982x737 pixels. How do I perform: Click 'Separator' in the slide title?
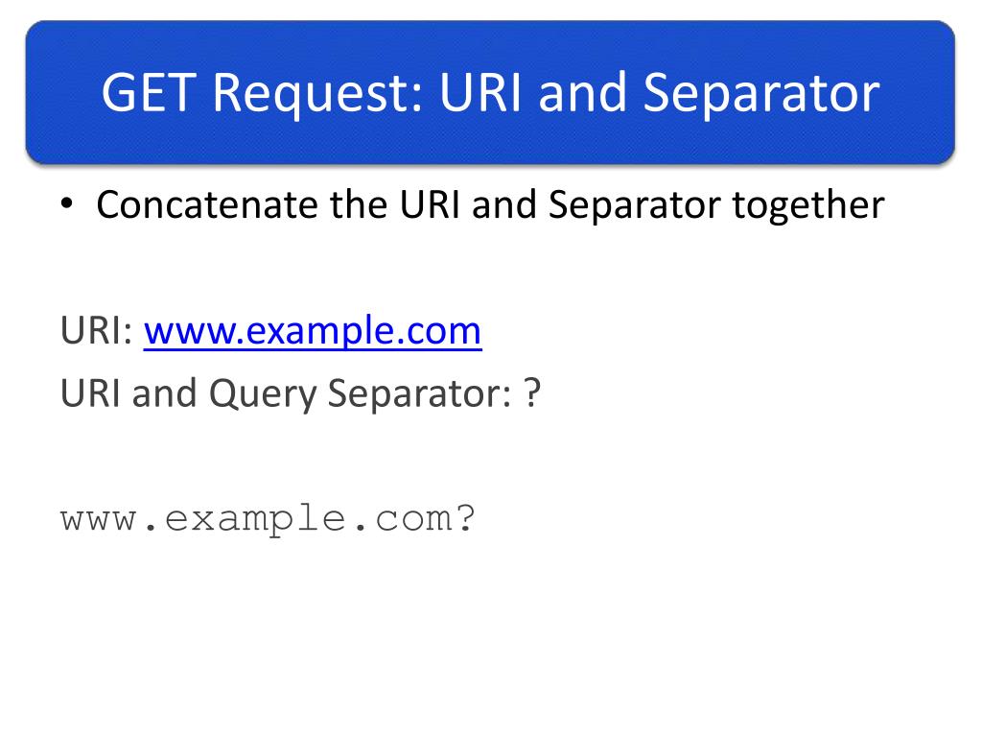point(761,94)
